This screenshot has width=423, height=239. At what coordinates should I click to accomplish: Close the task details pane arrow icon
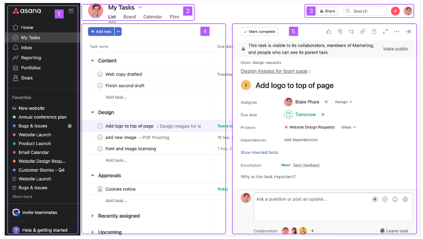(408, 32)
